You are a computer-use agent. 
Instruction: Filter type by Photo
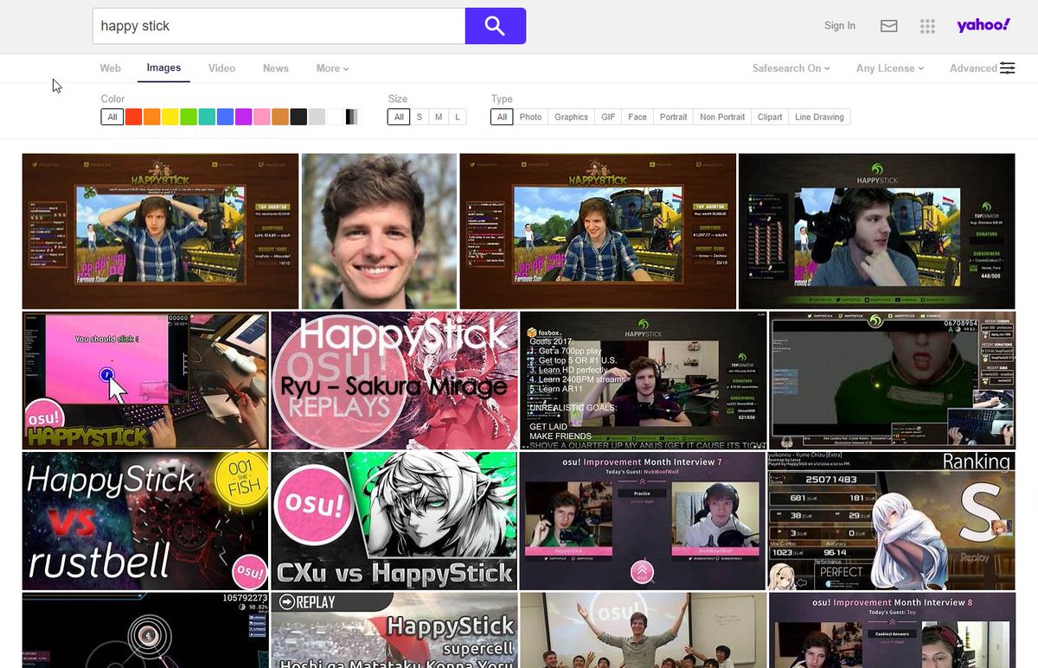[x=531, y=117]
